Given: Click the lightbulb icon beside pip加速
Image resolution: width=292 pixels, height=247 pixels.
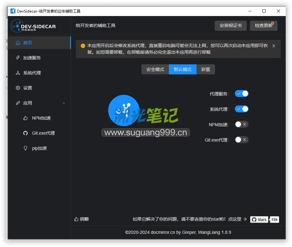Looking at the screenshot, I should click(25, 148).
